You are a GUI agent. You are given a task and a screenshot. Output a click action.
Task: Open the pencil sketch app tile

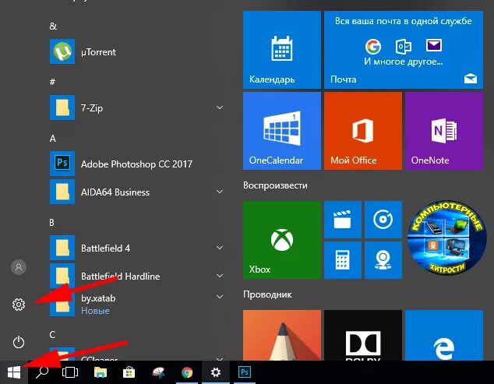[282, 336]
